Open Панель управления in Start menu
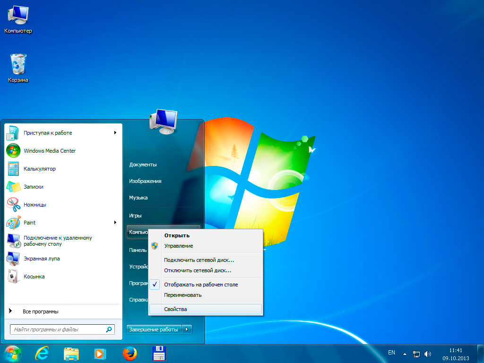This screenshot has height=363, width=484. pos(138,250)
